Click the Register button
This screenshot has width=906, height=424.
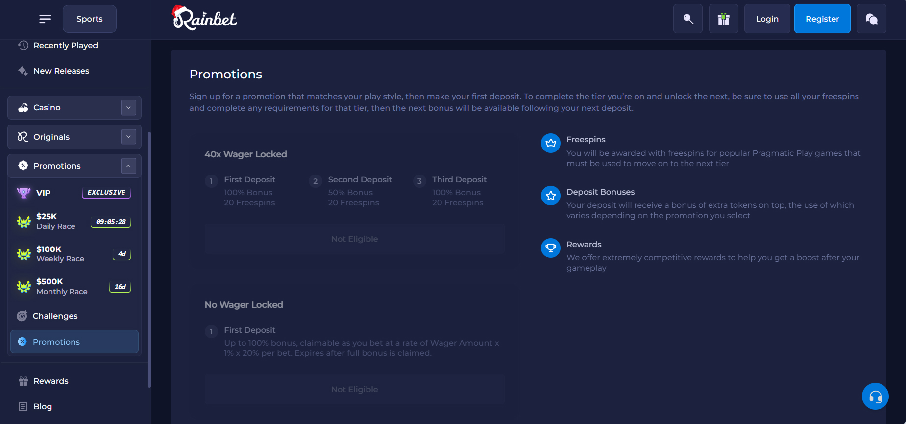click(x=822, y=19)
